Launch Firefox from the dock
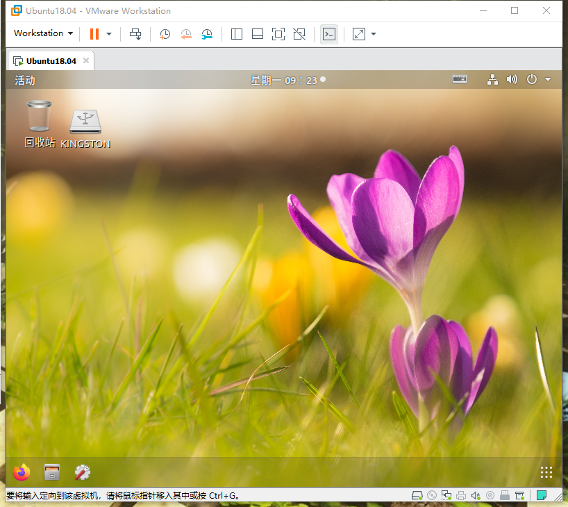This screenshot has width=568, height=507. 22,472
